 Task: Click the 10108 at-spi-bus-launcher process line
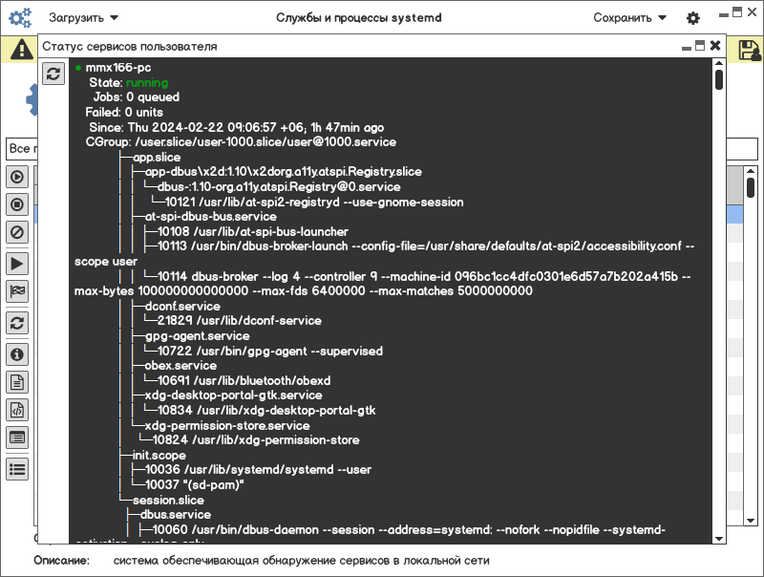coord(253,231)
